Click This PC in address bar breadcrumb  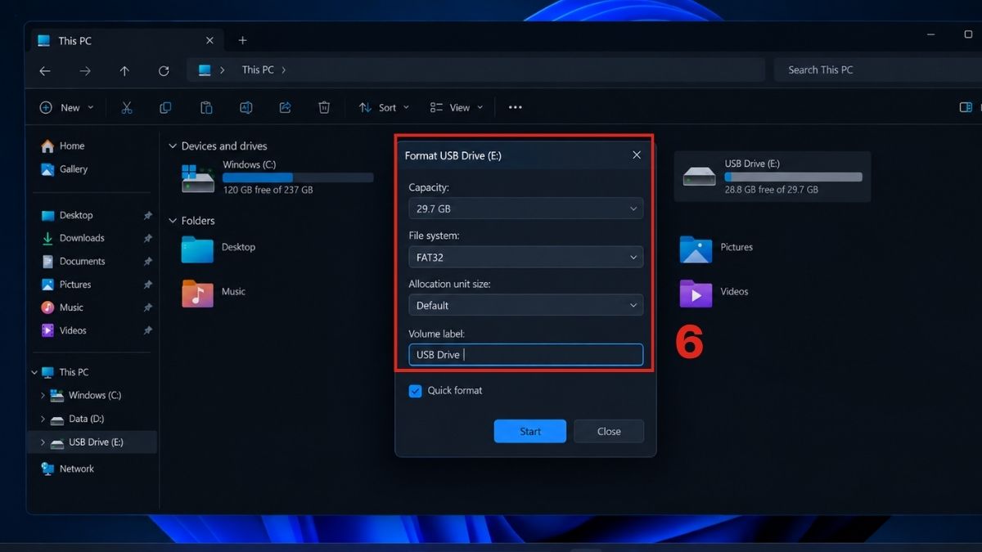(x=258, y=70)
